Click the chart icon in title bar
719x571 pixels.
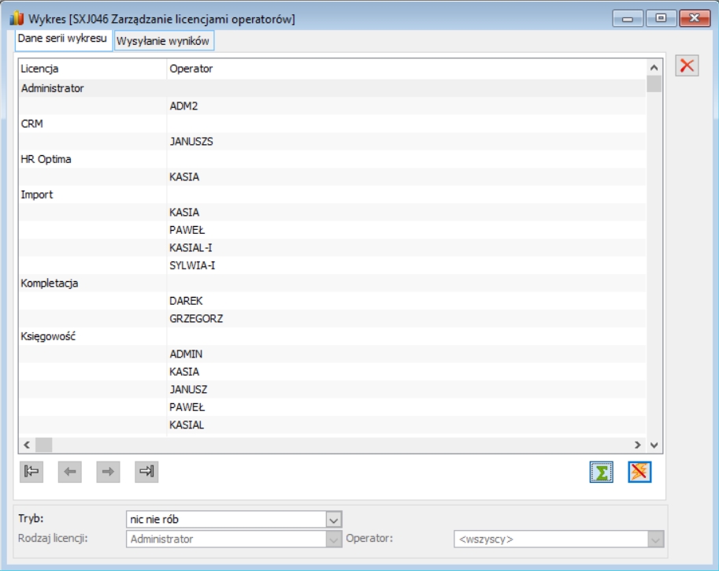coord(17,19)
